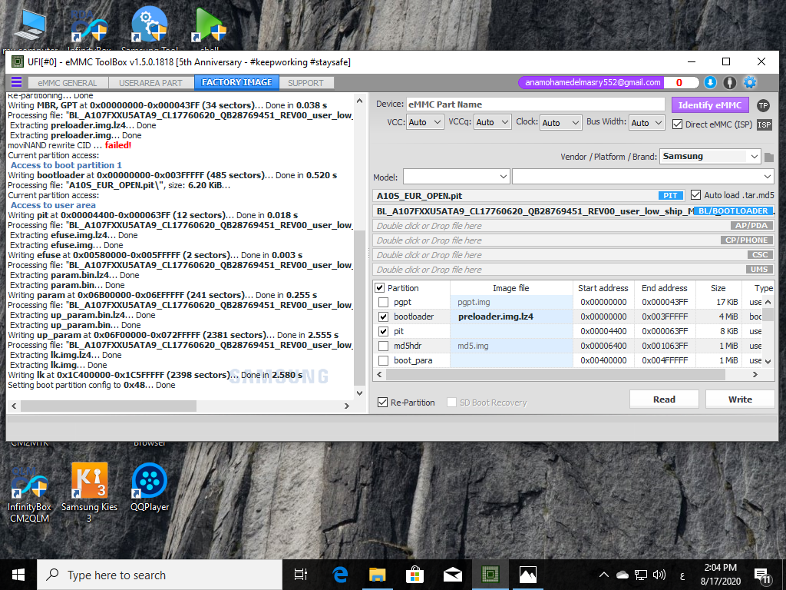Screen dimensions: 786x590
Task: Launch QQPlayer desktop shortcut
Action: point(150,488)
